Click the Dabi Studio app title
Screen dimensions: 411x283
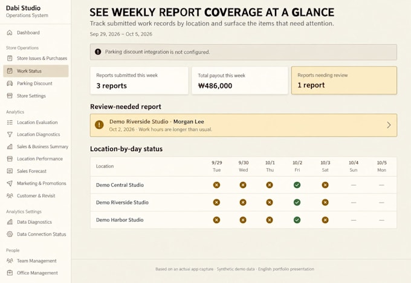23,8
